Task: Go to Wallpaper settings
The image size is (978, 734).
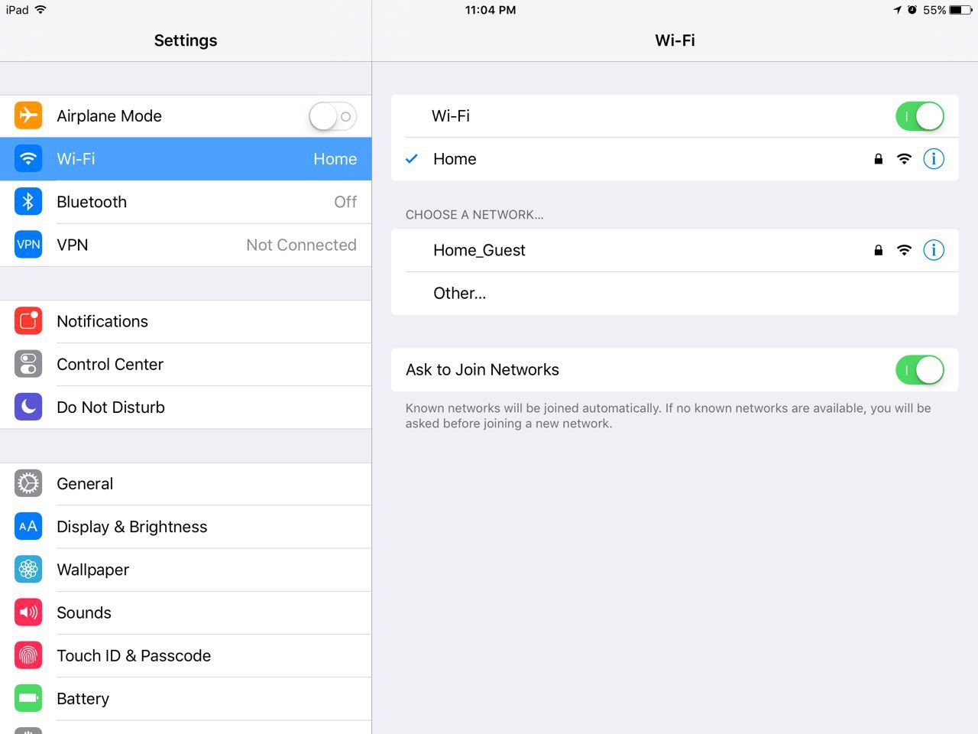Action: coord(186,569)
